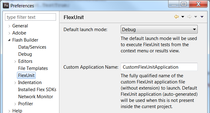Select Installed Flex SDKs page
Viewport: 210px width, 113px height.
[37, 90]
